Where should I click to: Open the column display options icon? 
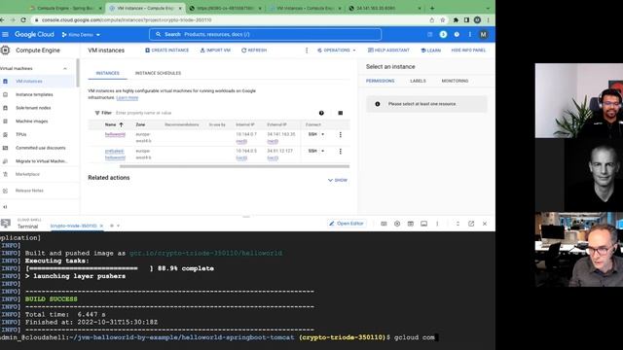340,113
